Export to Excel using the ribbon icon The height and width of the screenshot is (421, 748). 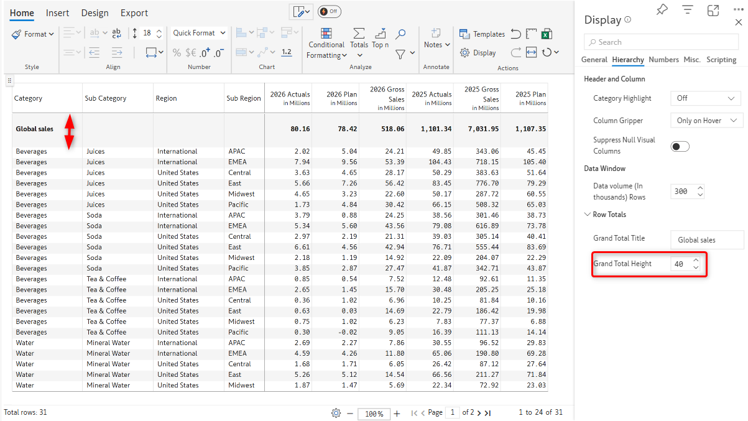click(x=547, y=34)
